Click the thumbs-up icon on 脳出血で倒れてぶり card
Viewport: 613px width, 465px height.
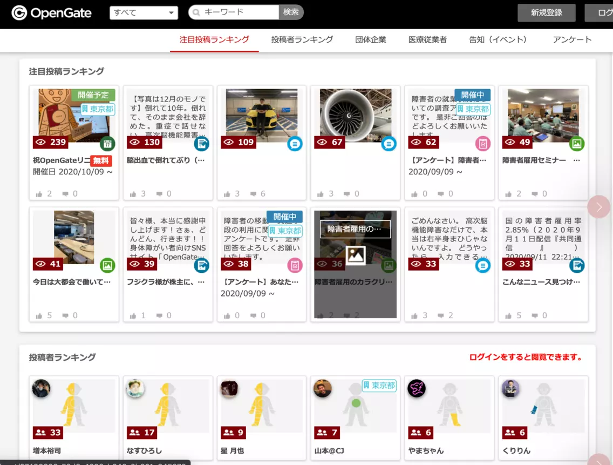click(133, 194)
